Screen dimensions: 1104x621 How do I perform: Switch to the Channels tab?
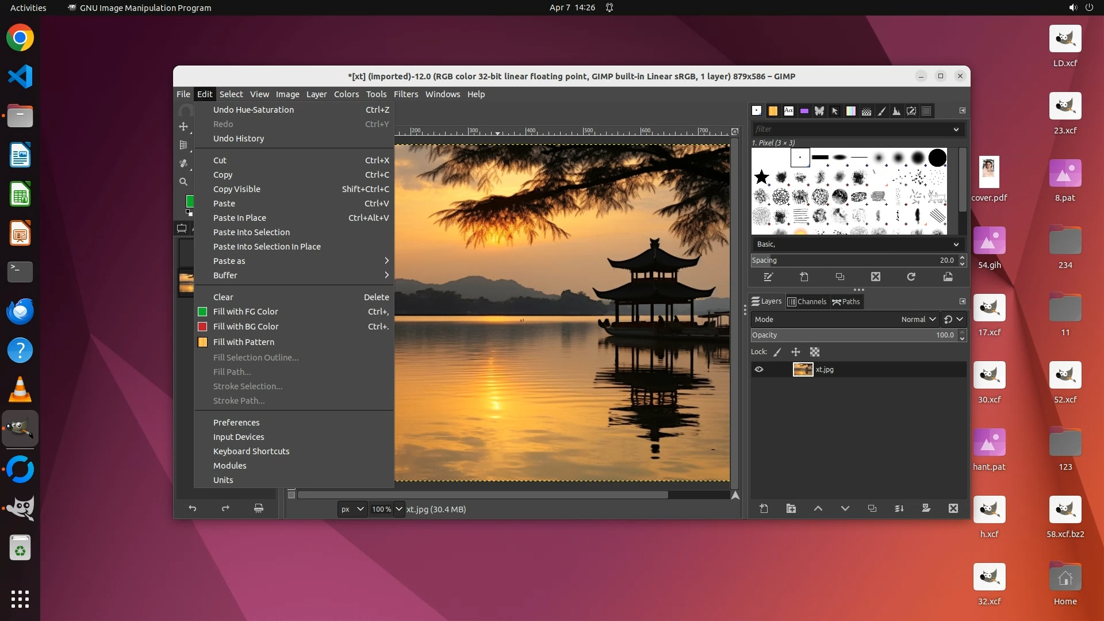(807, 301)
